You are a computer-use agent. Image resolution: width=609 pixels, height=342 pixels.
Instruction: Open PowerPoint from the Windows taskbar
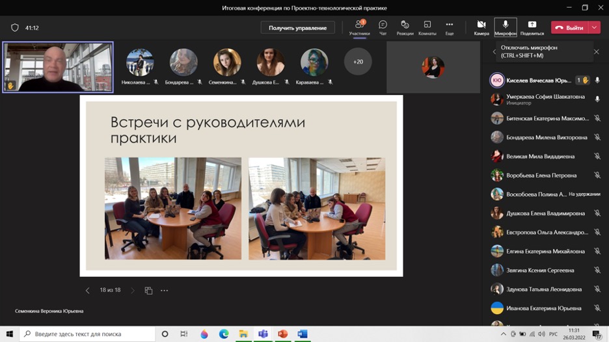pos(282,334)
